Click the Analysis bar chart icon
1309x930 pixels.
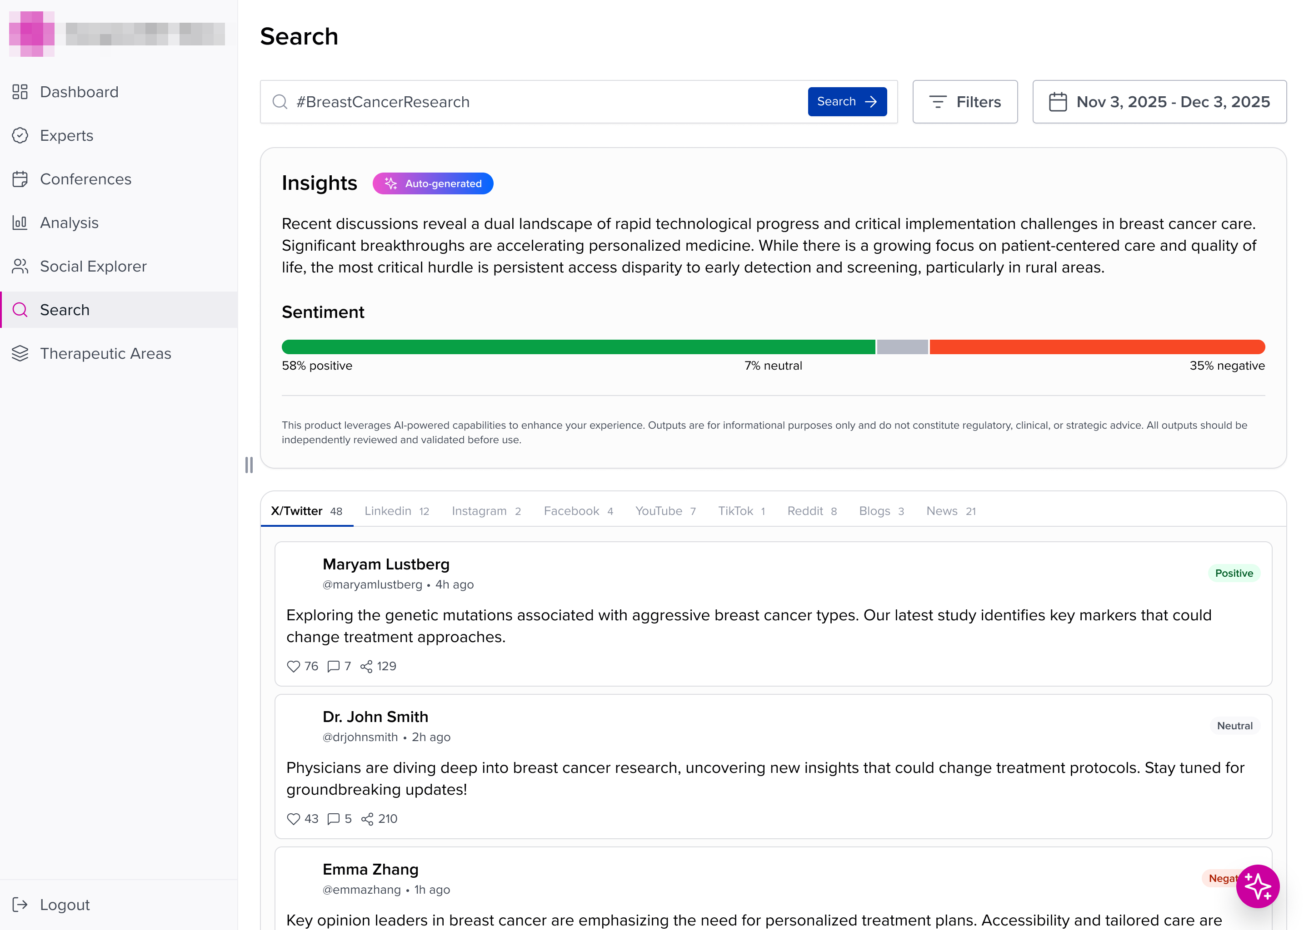coord(20,222)
